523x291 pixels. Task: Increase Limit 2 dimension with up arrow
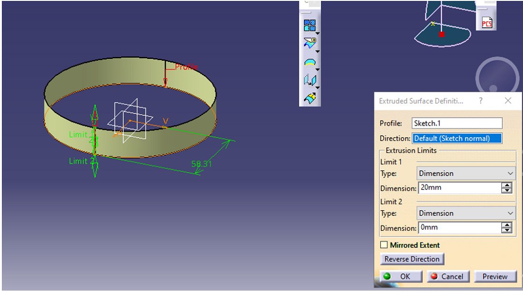[507, 225]
